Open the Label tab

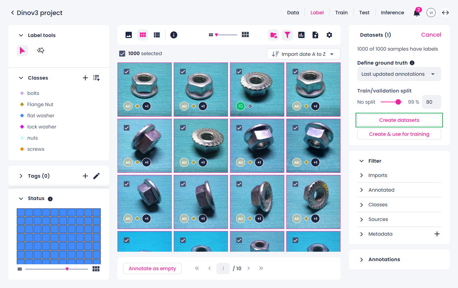317,13
